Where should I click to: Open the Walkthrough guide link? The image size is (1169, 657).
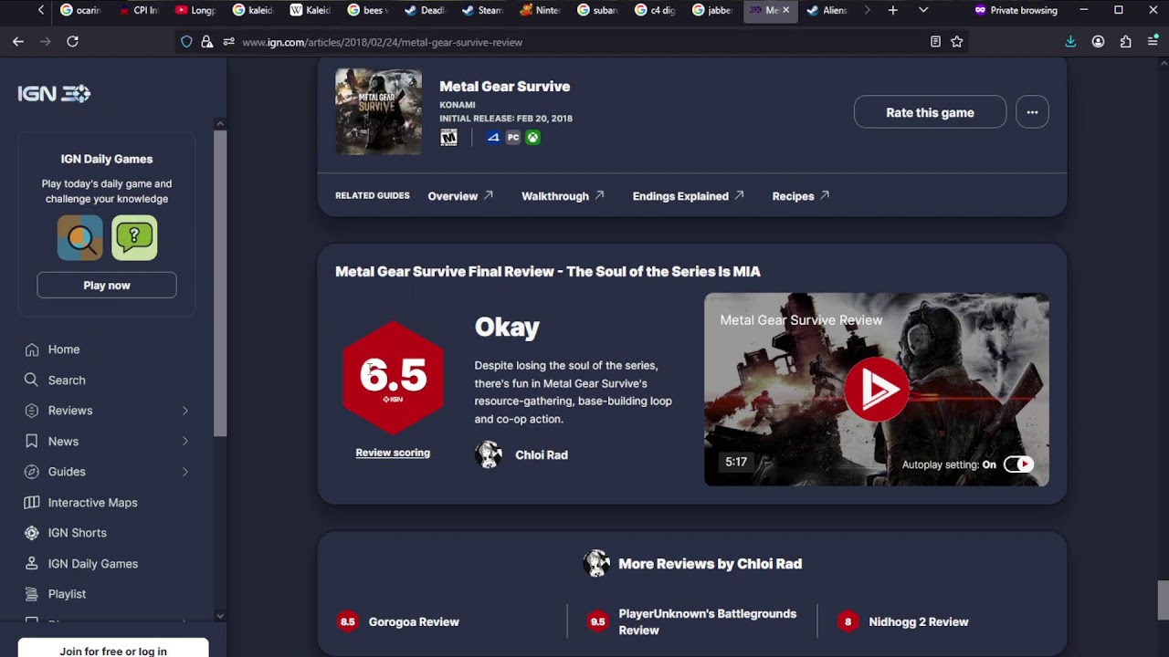pos(563,196)
